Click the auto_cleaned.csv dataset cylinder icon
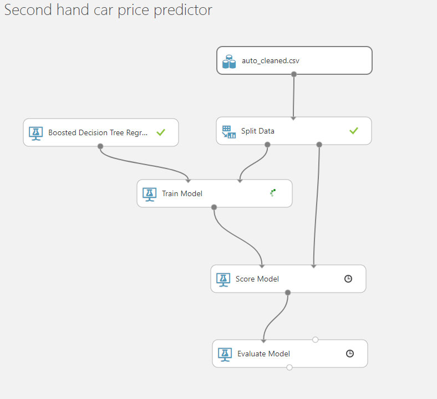 [x=229, y=62]
